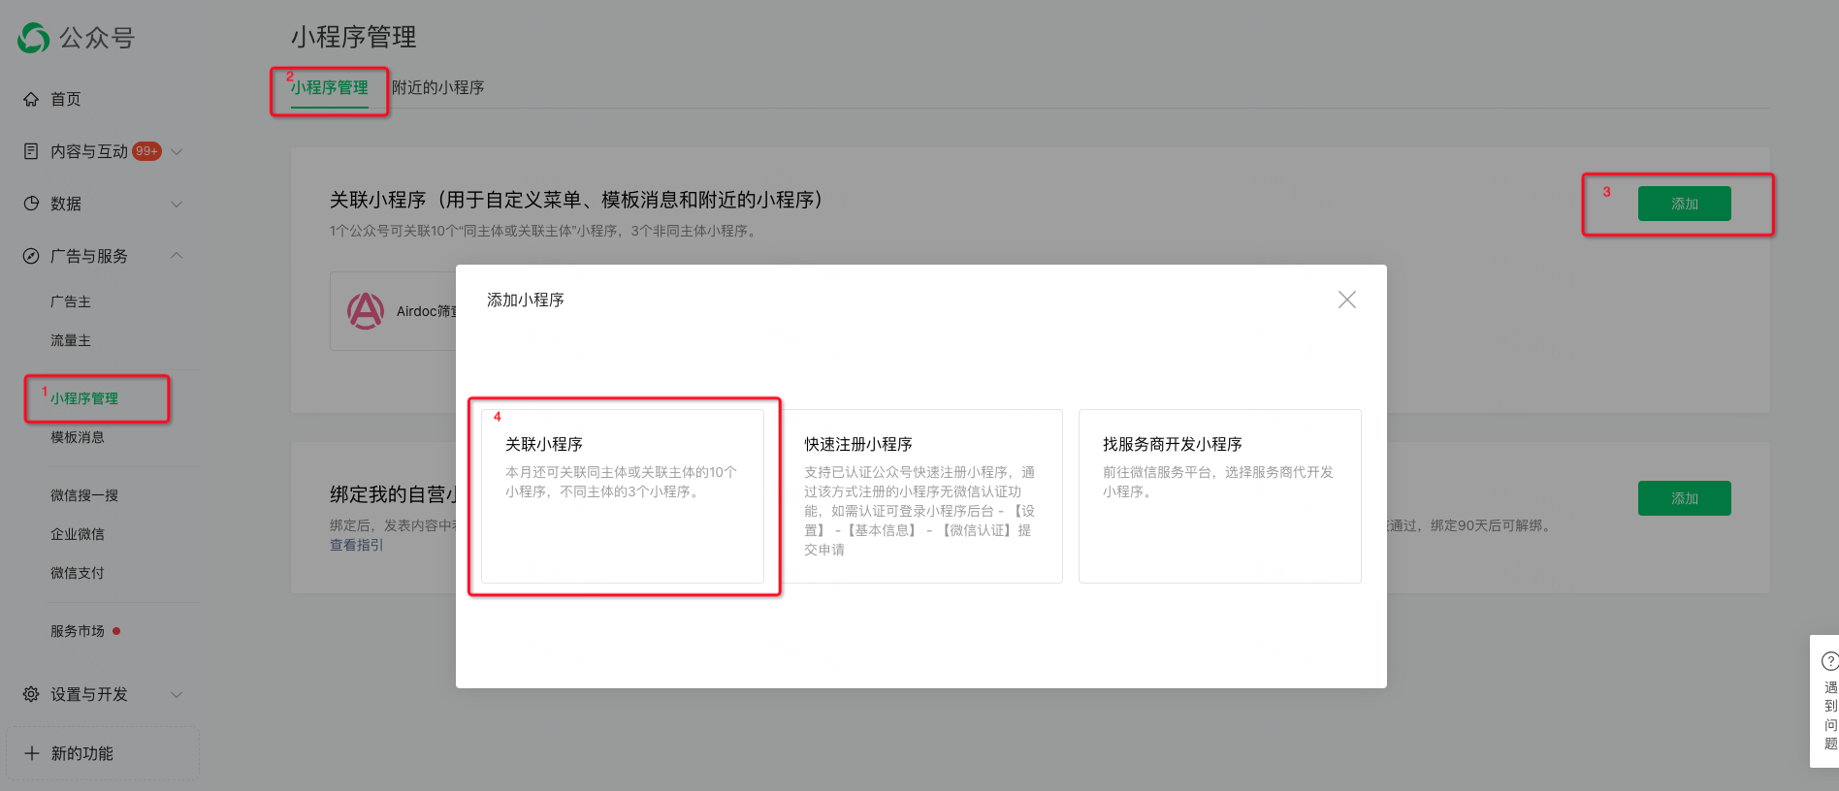Viewport: 1839px width, 791px height.
Task: Expand the 内容与互动 menu chevron
Action: 177,151
